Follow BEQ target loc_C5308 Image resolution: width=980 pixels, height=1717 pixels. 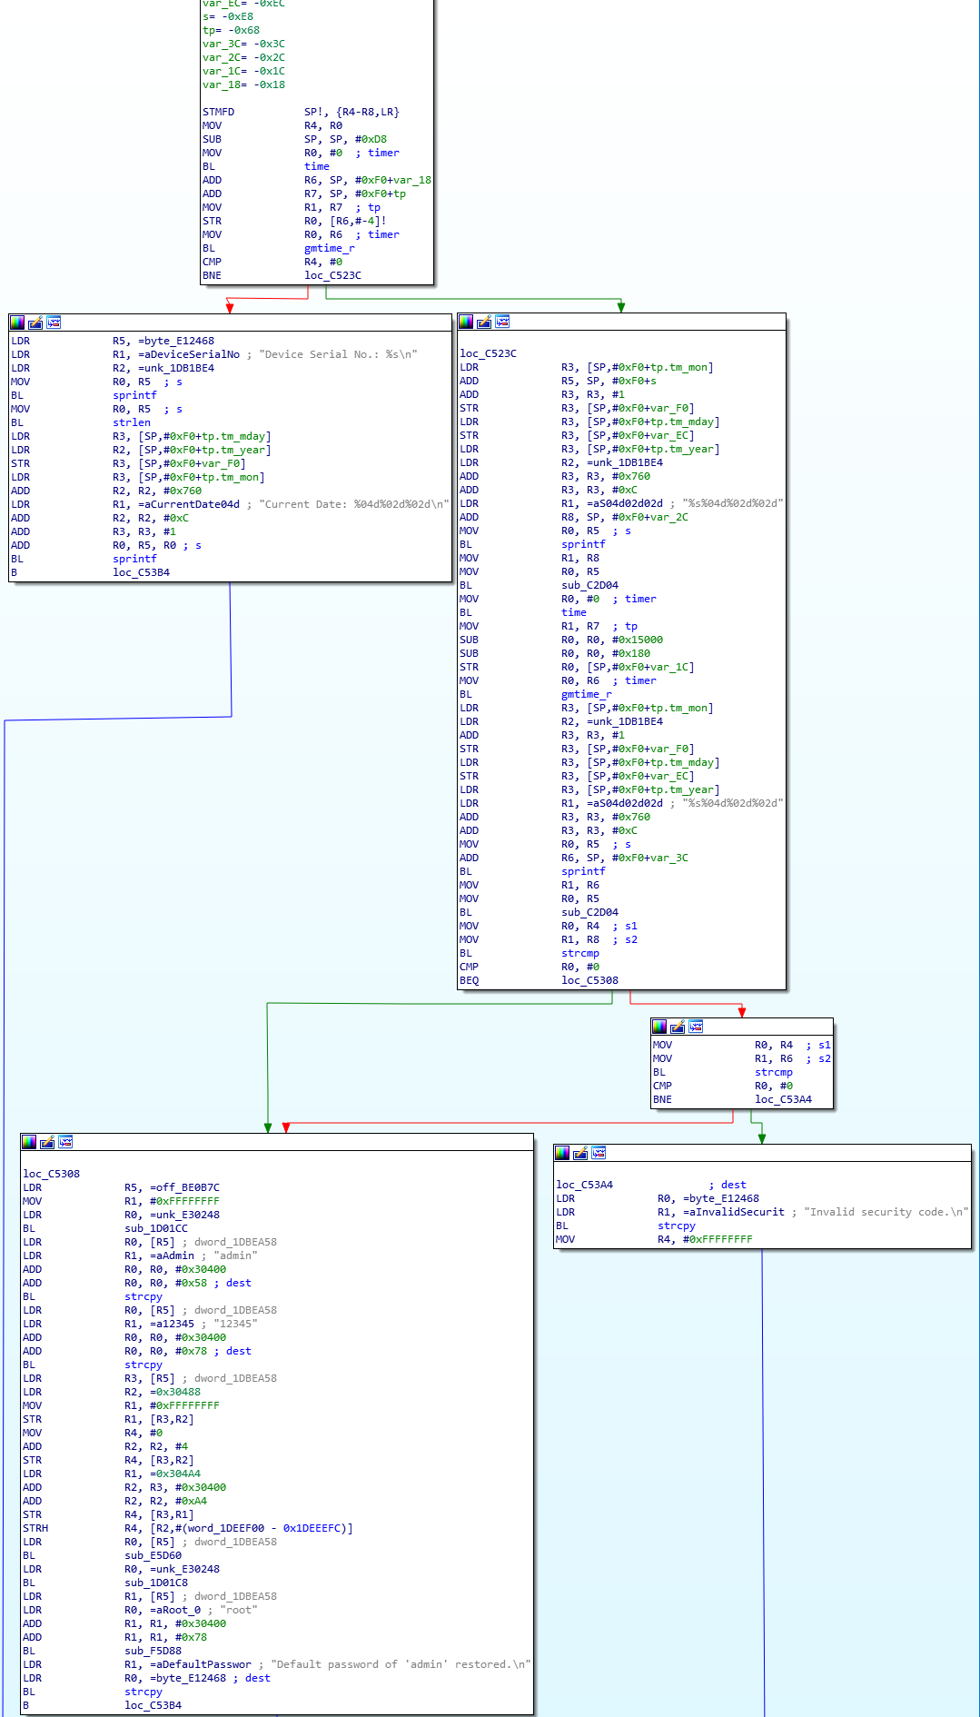coord(589,980)
